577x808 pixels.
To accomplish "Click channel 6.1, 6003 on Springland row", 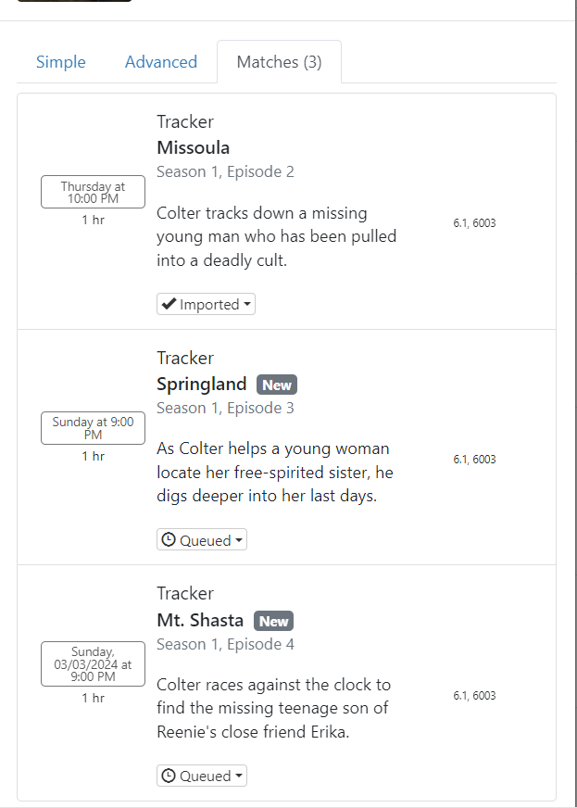I will point(474,460).
